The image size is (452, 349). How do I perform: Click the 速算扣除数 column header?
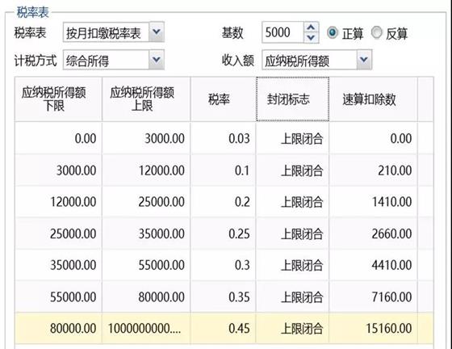pyautogui.click(x=373, y=99)
